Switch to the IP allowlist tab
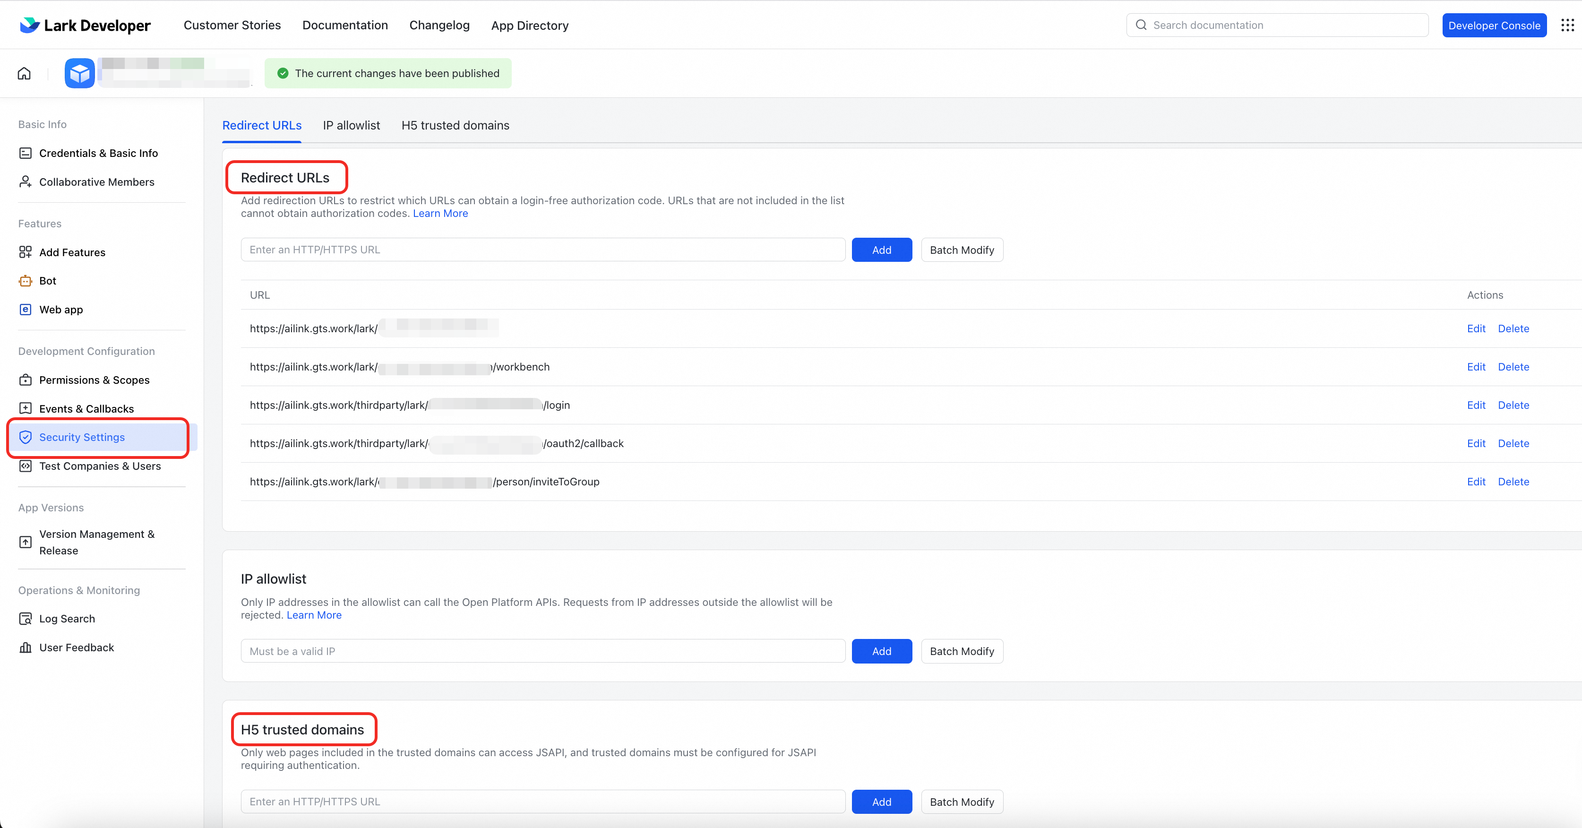The width and height of the screenshot is (1582, 828). (x=351, y=125)
